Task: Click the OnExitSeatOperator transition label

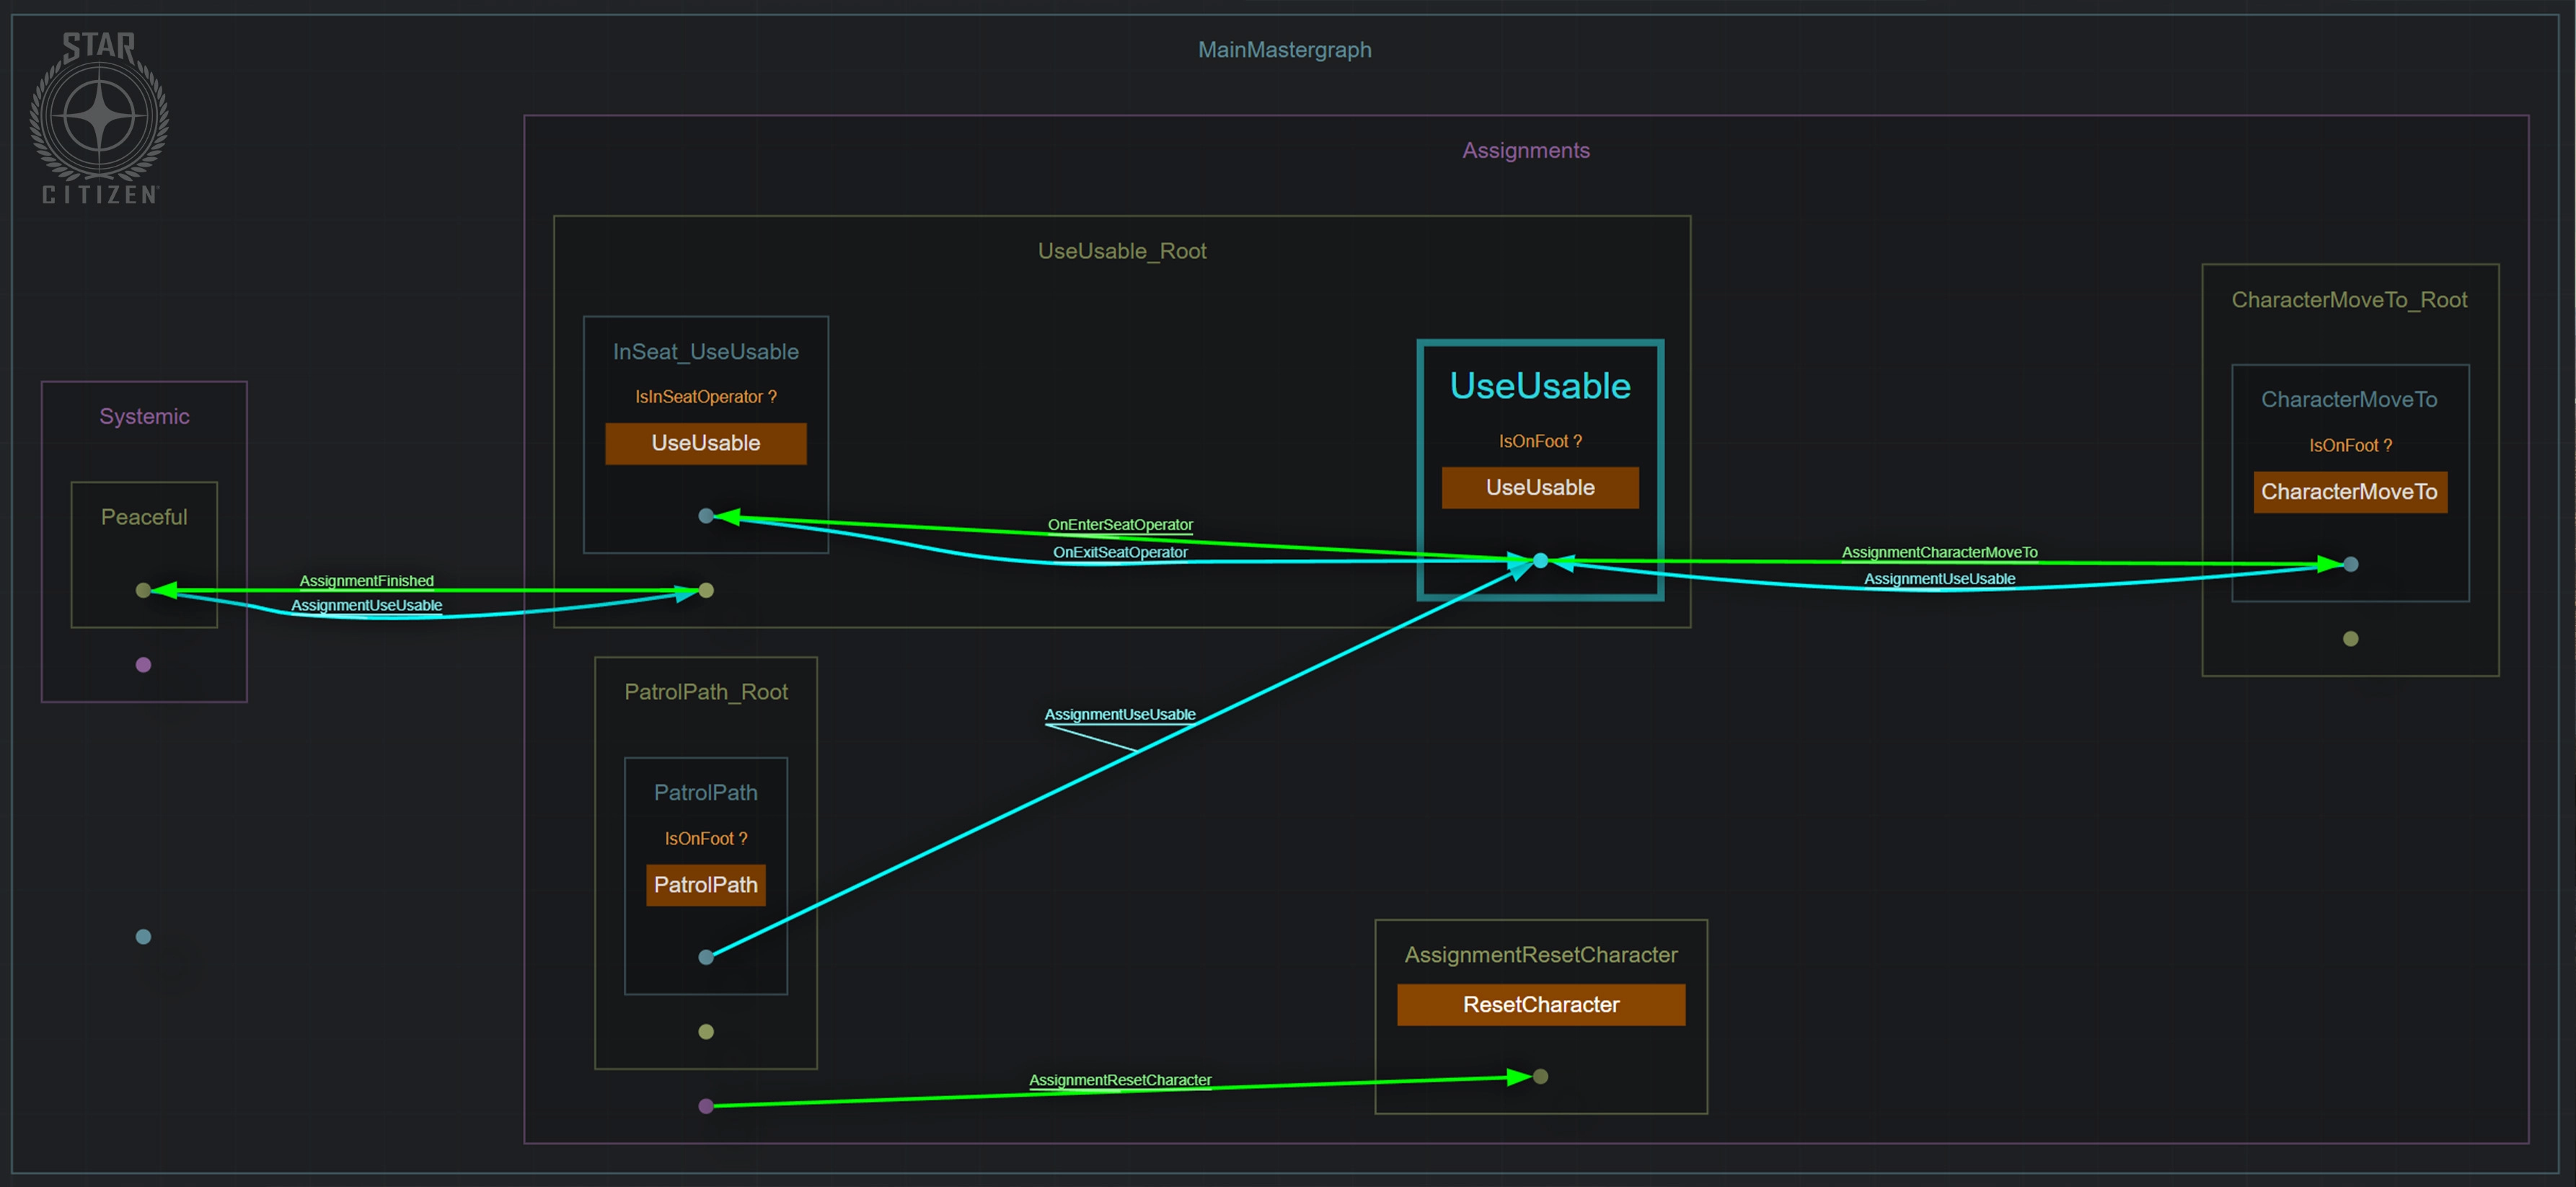Action: click(x=1119, y=552)
